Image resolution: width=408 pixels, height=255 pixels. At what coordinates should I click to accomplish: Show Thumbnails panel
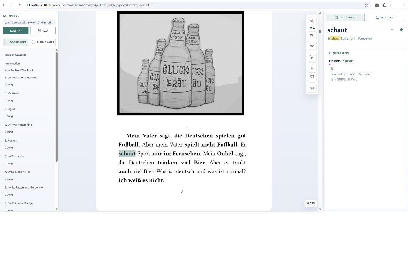pos(43,42)
